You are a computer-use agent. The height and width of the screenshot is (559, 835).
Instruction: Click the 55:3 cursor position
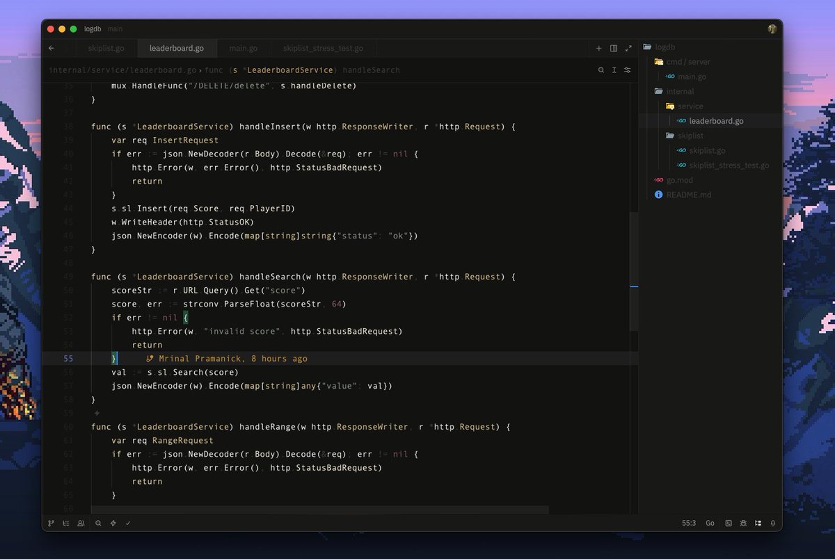[x=689, y=523]
